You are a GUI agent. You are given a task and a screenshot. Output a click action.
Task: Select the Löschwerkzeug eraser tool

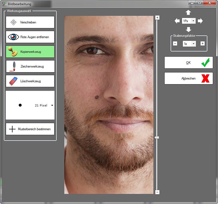(x=30, y=81)
